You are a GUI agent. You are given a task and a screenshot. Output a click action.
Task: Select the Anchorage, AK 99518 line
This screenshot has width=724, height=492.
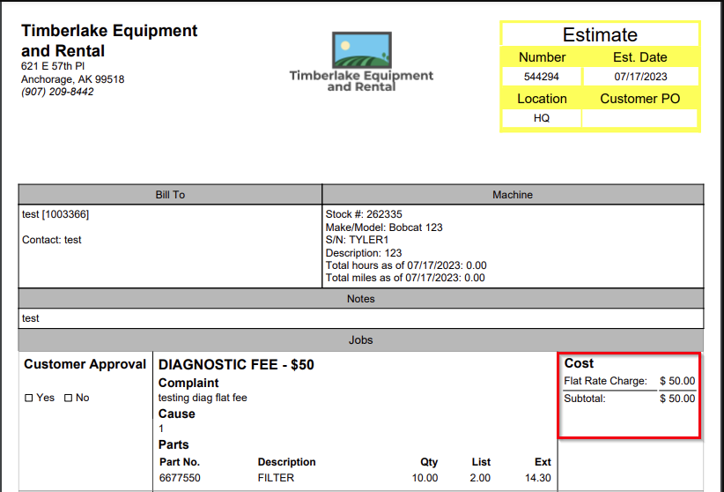pyautogui.click(x=72, y=79)
